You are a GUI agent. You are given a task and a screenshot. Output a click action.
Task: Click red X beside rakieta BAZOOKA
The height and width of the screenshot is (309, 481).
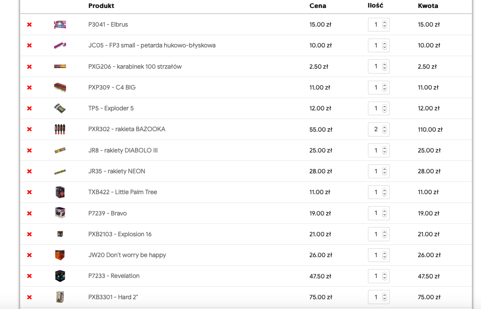[29, 129]
